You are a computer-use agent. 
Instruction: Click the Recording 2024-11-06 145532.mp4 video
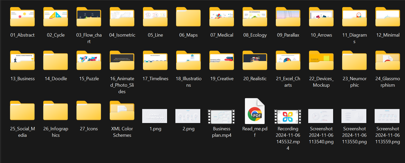(x=288, y=117)
